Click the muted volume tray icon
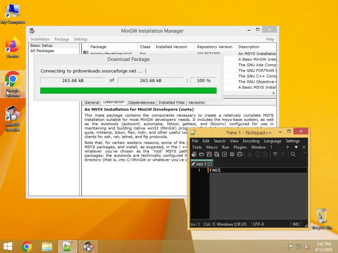 click(307, 247)
